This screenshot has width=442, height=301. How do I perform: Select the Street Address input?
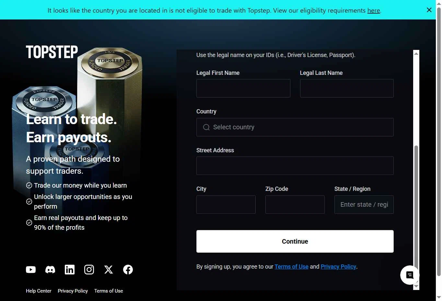pyautogui.click(x=295, y=166)
